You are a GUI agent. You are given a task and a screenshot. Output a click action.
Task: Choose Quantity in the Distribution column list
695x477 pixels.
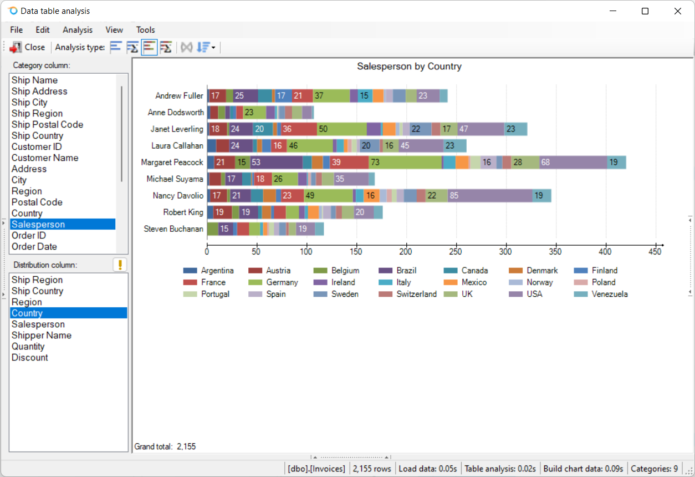[x=28, y=346]
